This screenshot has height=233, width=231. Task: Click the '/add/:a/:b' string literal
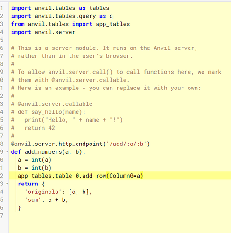pyautogui.click(x=126, y=144)
